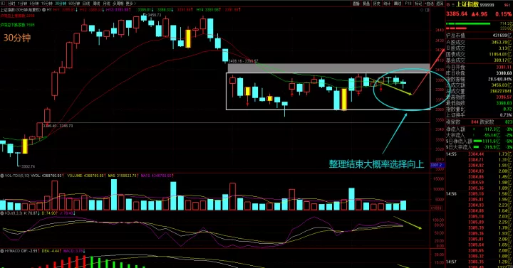Click the 跌家数 823 count

click(509, 122)
